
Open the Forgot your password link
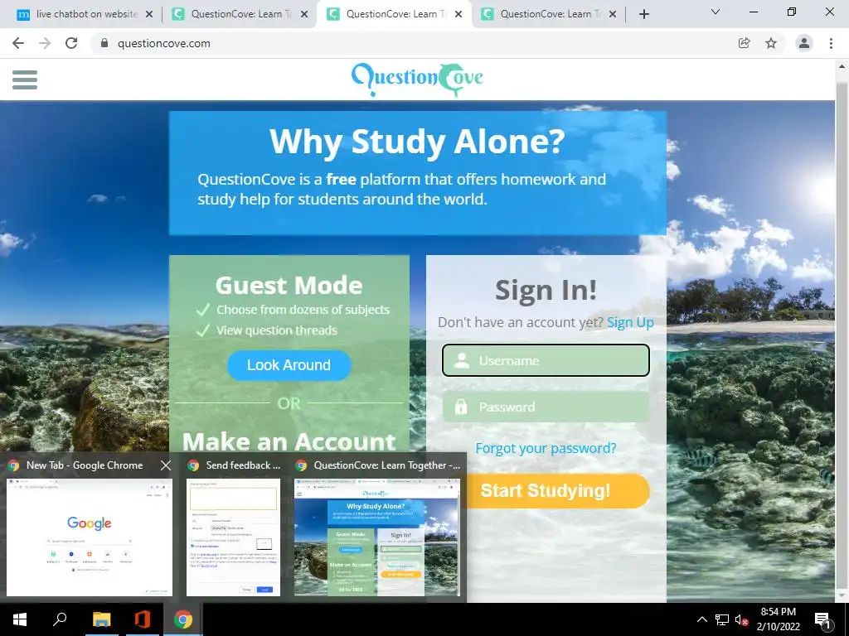pyautogui.click(x=546, y=448)
